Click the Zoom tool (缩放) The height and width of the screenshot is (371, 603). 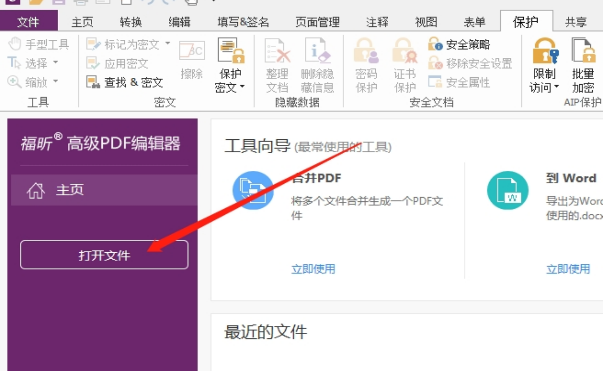[x=28, y=82]
